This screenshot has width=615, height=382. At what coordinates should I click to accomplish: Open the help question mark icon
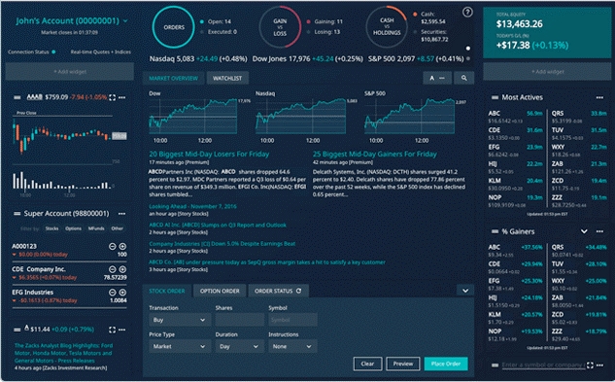pos(467,13)
